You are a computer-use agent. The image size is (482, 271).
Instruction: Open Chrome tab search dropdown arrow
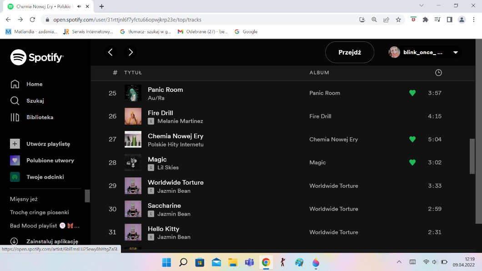[422, 6]
